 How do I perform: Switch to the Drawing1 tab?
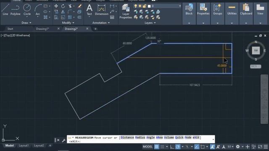click(x=42, y=29)
